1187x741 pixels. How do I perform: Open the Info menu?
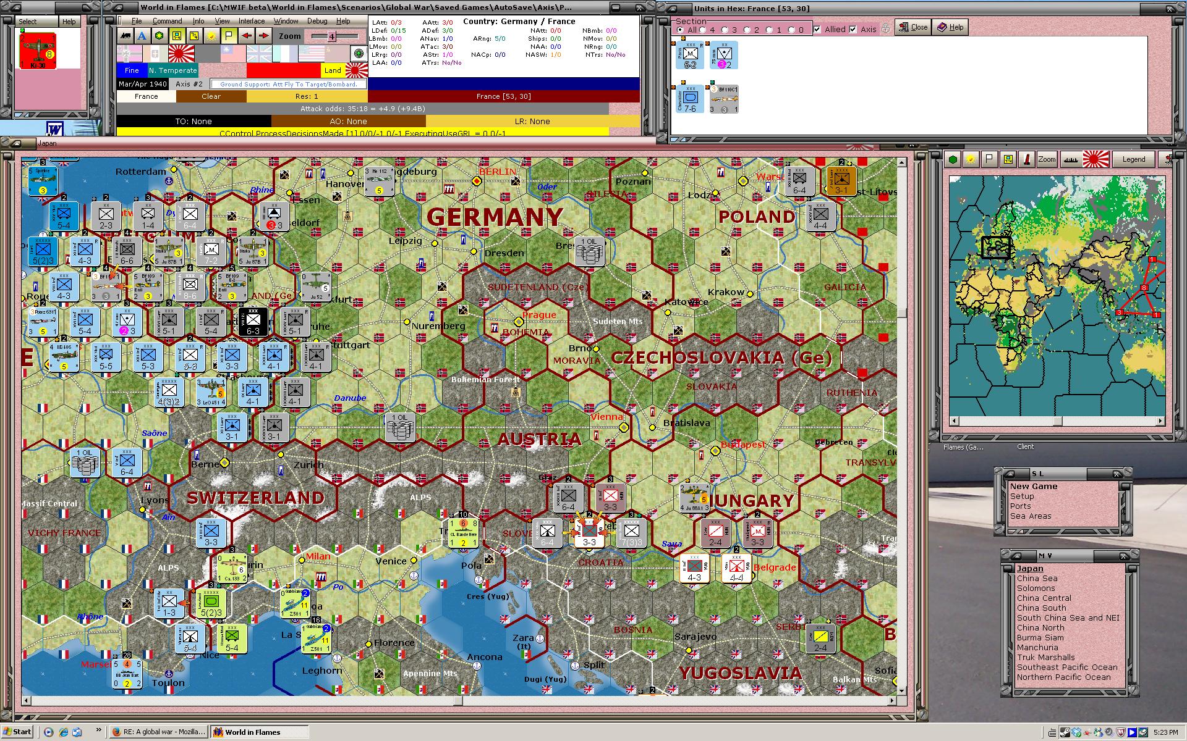(198, 21)
